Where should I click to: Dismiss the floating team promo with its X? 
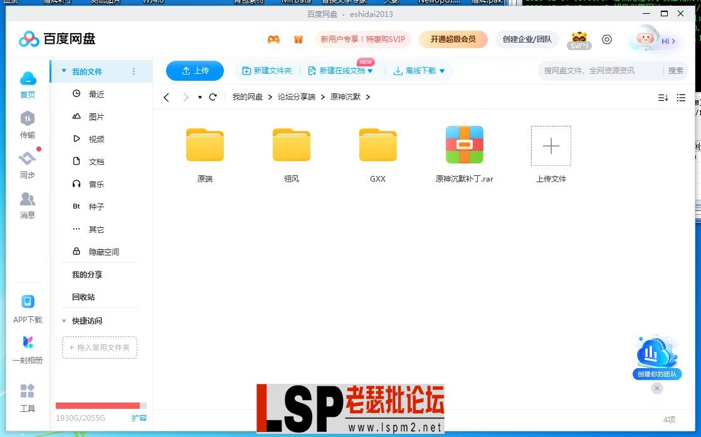(656, 388)
